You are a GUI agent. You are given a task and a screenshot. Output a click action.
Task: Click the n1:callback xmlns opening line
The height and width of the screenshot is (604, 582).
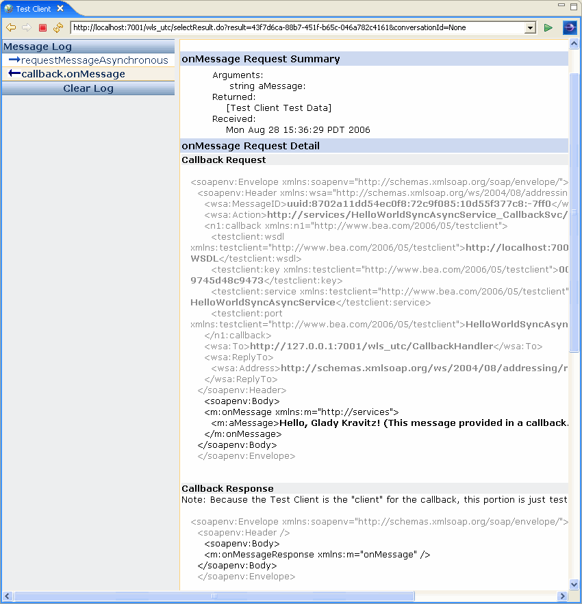pyautogui.click(x=356, y=226)
